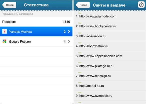Open http://hobbyostrov.ru result
Viewport: 146px width, 104px height.
point(110,46)
